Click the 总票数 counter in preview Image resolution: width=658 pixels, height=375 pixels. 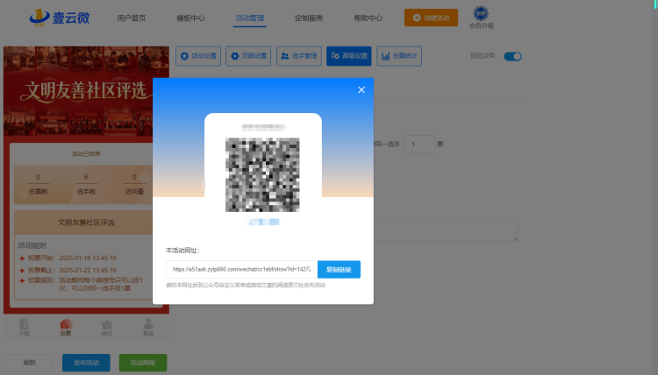click(x=39, y=184)
